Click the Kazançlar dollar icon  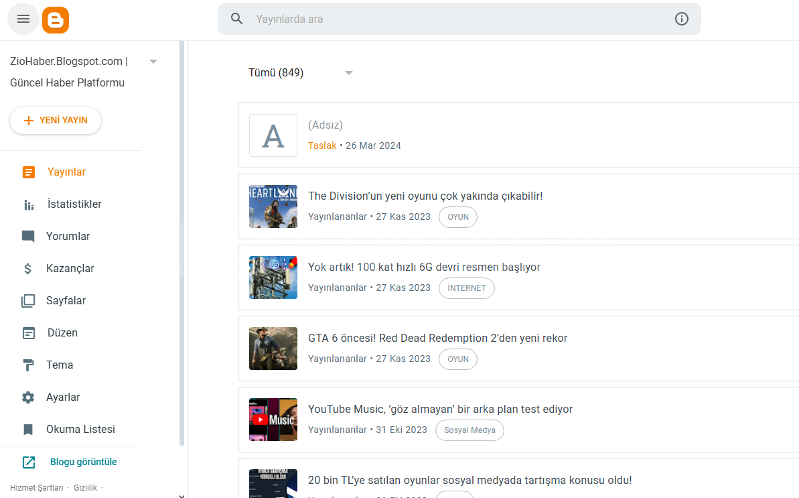tap(28, 269)
